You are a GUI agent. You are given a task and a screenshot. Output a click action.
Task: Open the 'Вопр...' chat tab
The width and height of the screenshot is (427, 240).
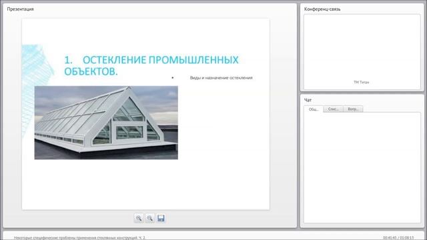pos(353,109)
